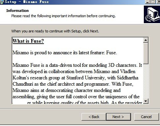This screenshot has width=160, height=126.
Task: Click "Please read the following important information" text
Action: coord(63,16)
